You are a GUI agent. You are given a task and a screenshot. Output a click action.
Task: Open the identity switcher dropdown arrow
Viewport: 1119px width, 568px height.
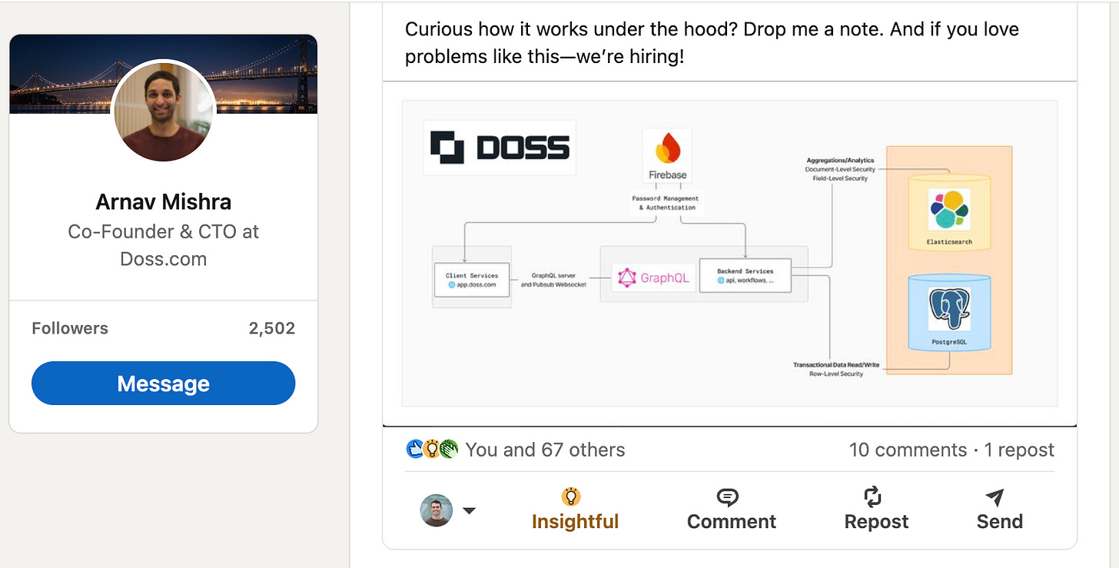(468, 510)
